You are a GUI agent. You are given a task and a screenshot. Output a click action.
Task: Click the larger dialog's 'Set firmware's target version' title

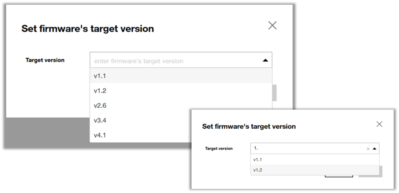point(88,28)
